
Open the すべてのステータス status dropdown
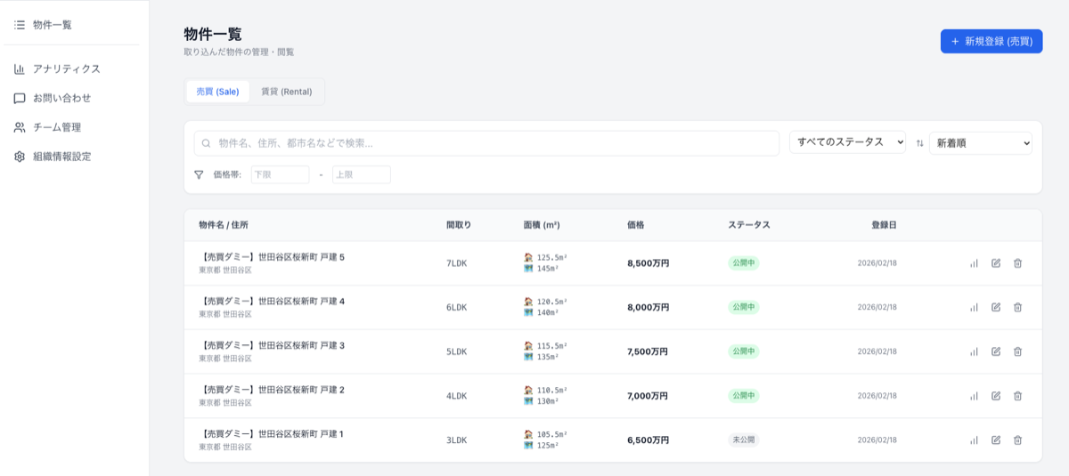[x=846, y=142]
